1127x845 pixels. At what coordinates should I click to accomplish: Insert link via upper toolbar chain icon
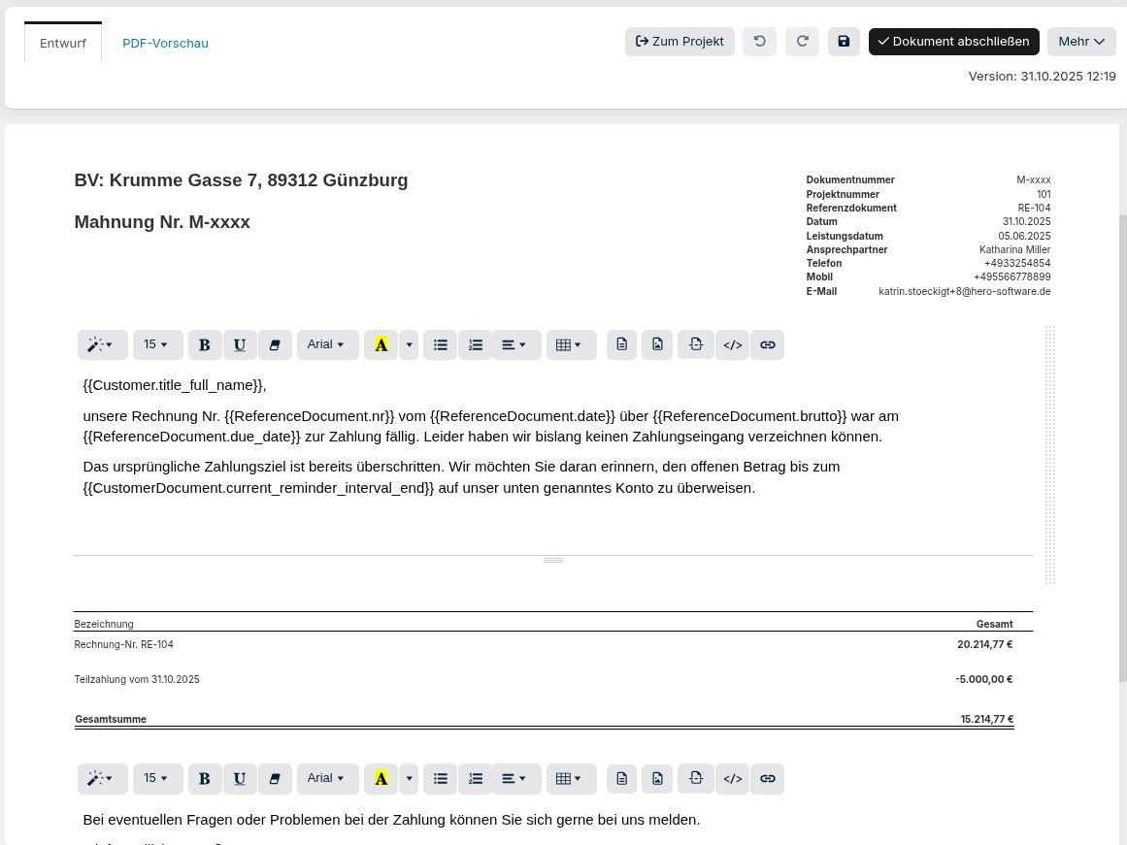[x=767, y=344]
